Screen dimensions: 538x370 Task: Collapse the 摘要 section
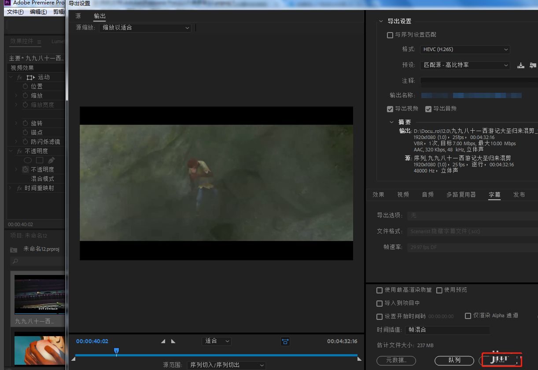(x=391, y=122)
